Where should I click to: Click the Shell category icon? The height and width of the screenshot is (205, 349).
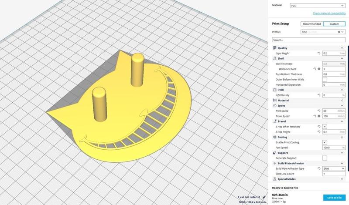point(275,58)
